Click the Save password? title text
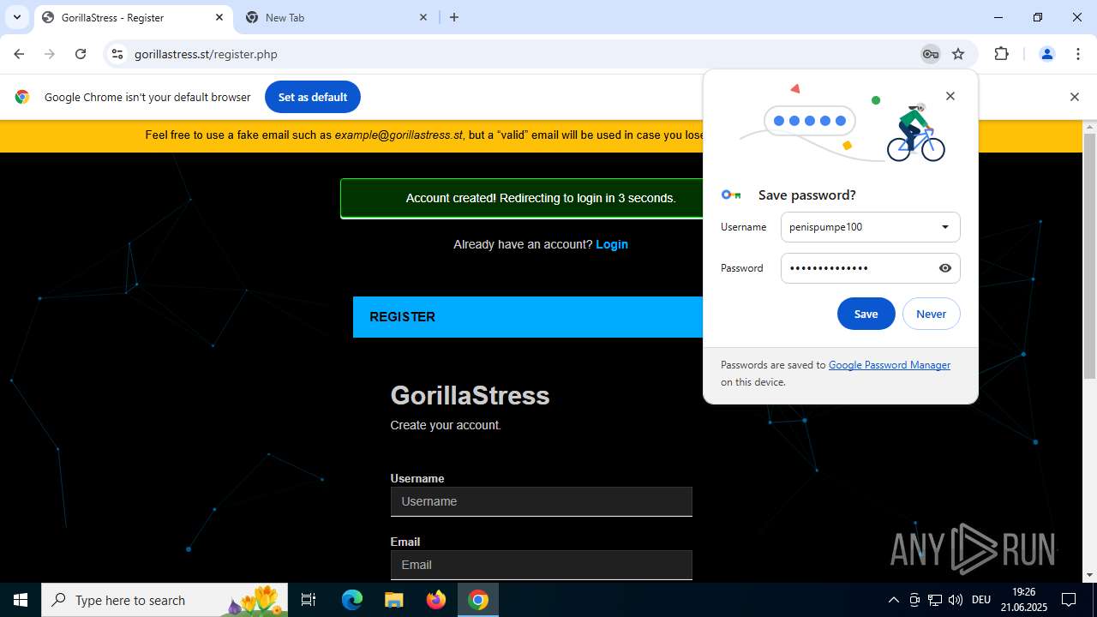 [x=806, y=195]
